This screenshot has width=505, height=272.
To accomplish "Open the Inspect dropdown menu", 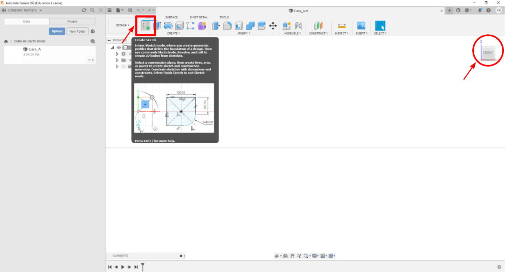I will pyautogui.click(x=341, y=33).
